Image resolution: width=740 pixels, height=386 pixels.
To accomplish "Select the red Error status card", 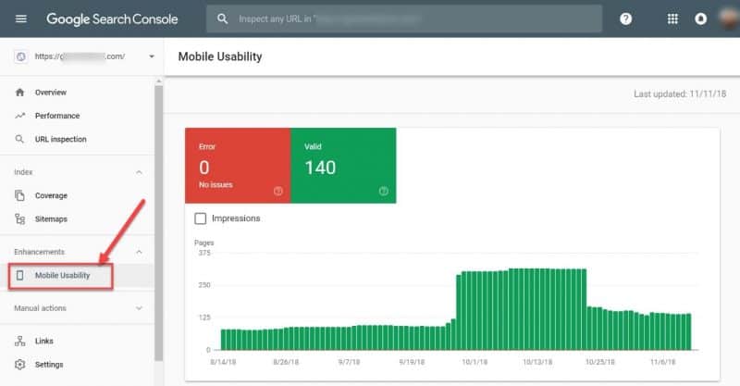I will click(x=238, y=166).
